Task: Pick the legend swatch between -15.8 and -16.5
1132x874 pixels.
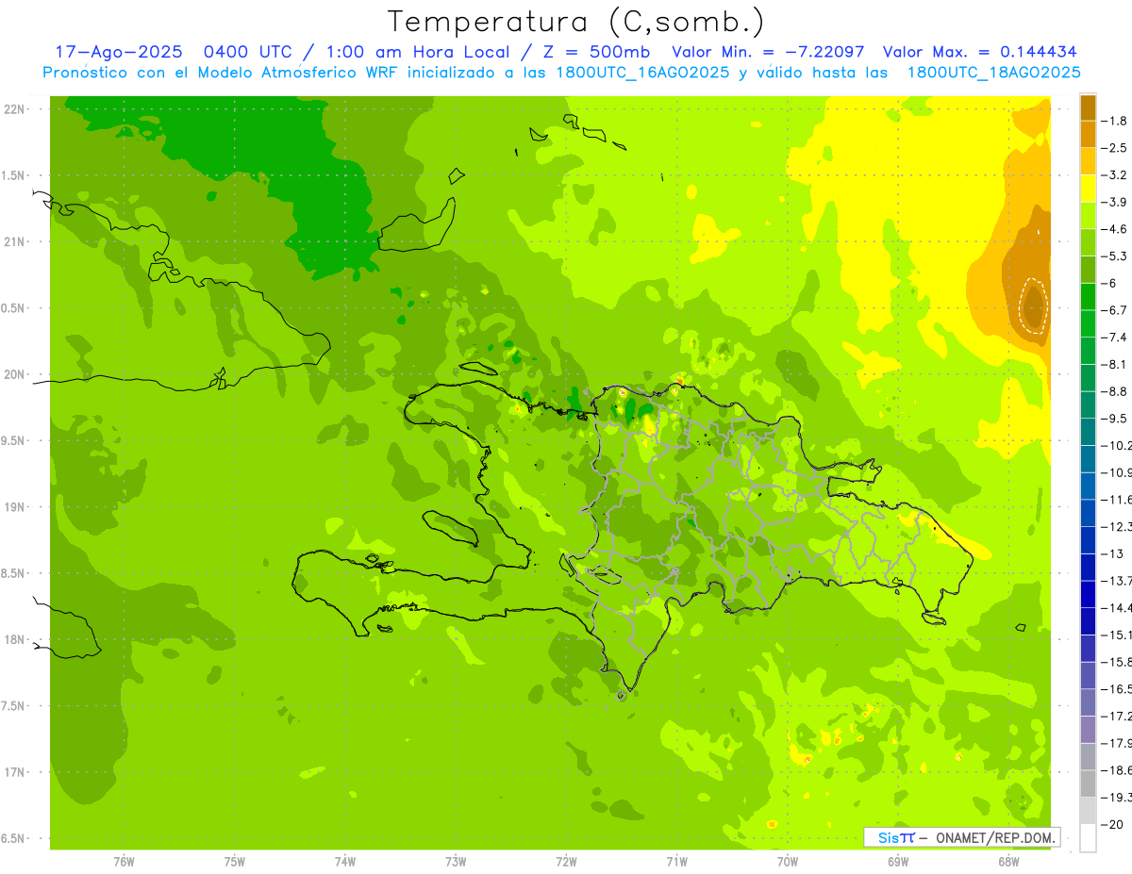Action: click(1088, 675)
